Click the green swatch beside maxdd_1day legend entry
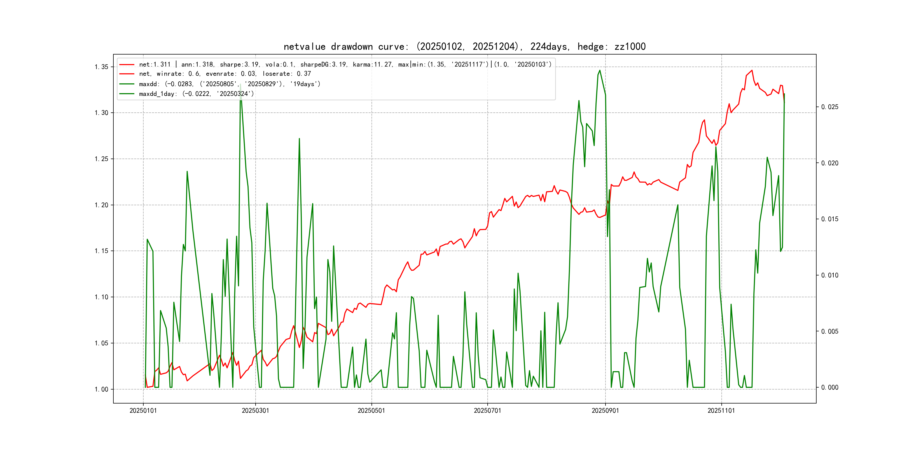 [127, 94]
